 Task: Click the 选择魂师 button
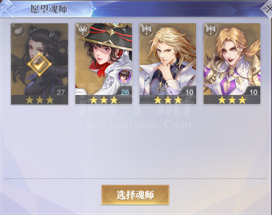point(135,195)
